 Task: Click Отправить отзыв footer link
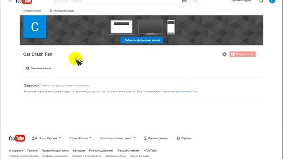coord(115,156)
